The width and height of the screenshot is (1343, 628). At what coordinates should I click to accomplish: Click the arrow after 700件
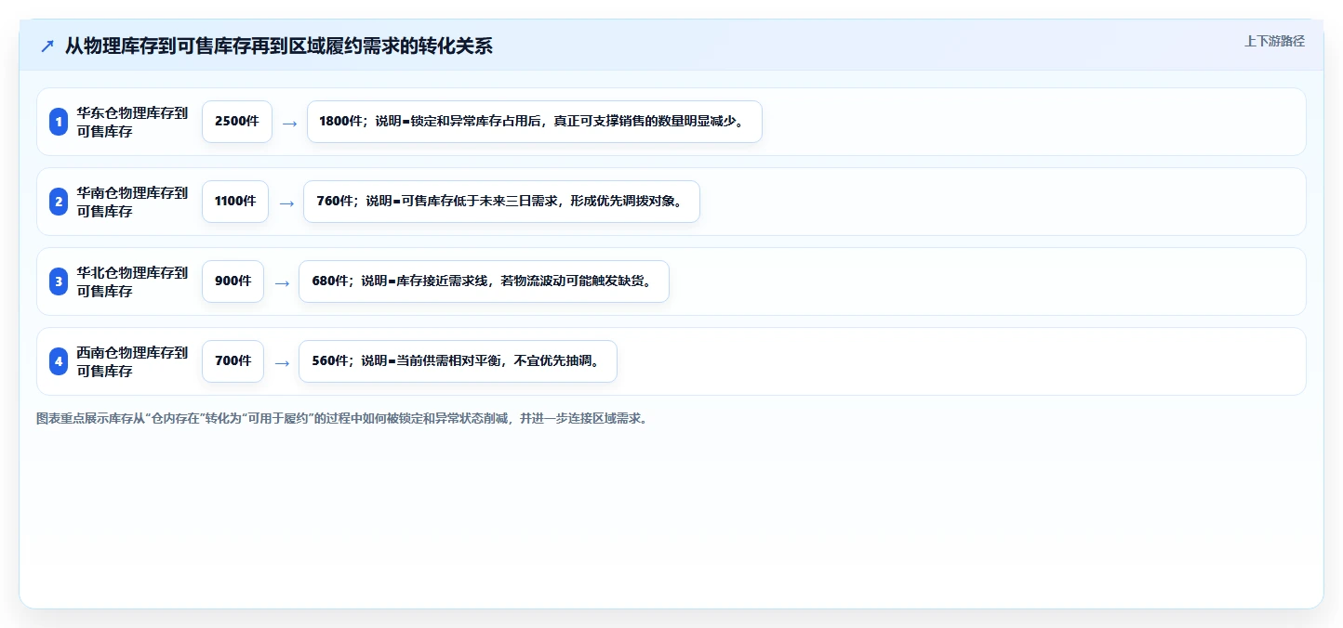282,362
